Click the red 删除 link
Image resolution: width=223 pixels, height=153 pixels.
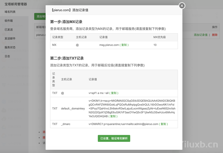[215, 35]
